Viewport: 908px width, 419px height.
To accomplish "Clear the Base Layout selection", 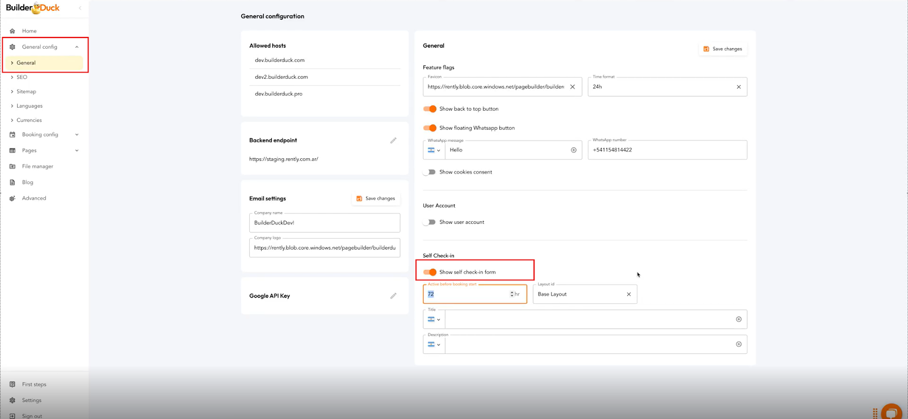I will pyautogui.click(x=628, y=294).
